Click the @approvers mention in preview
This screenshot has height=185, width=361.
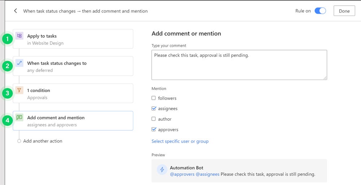coord(182,174)
